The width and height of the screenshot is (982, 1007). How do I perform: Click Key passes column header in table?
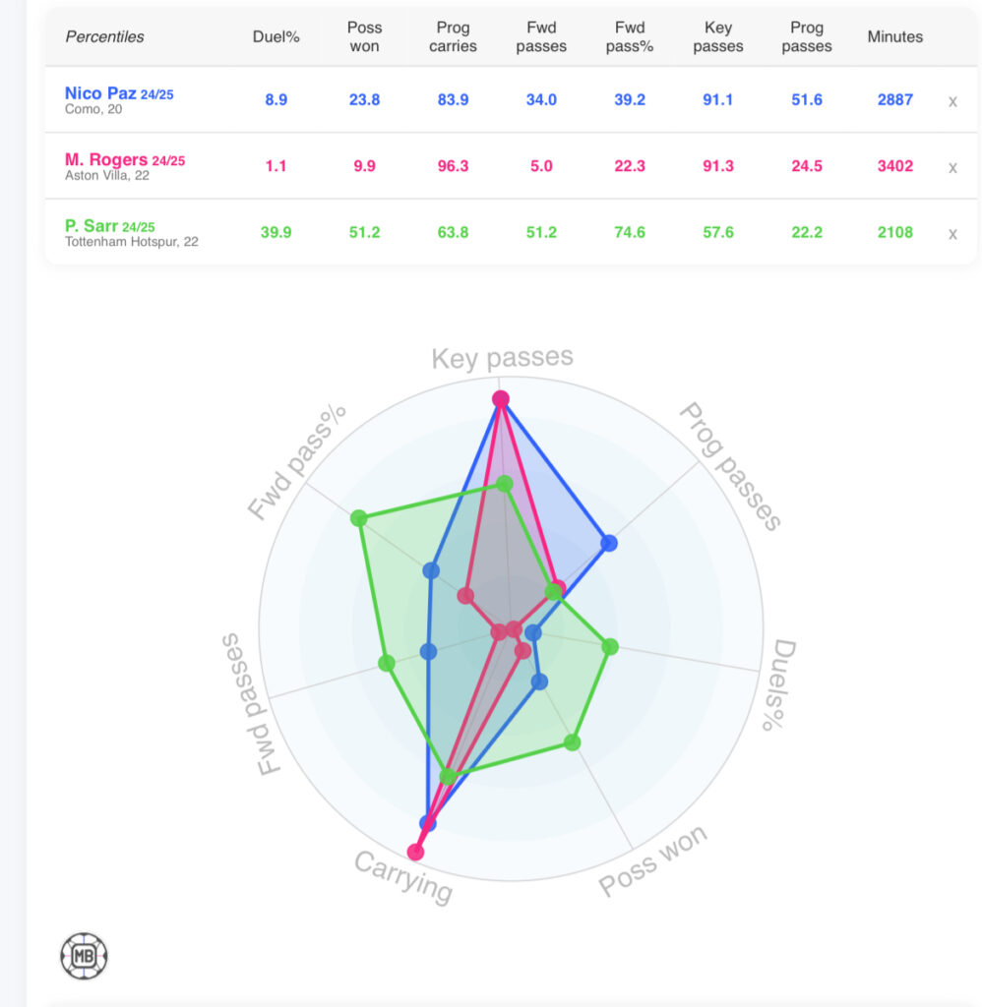pos(718,36)
